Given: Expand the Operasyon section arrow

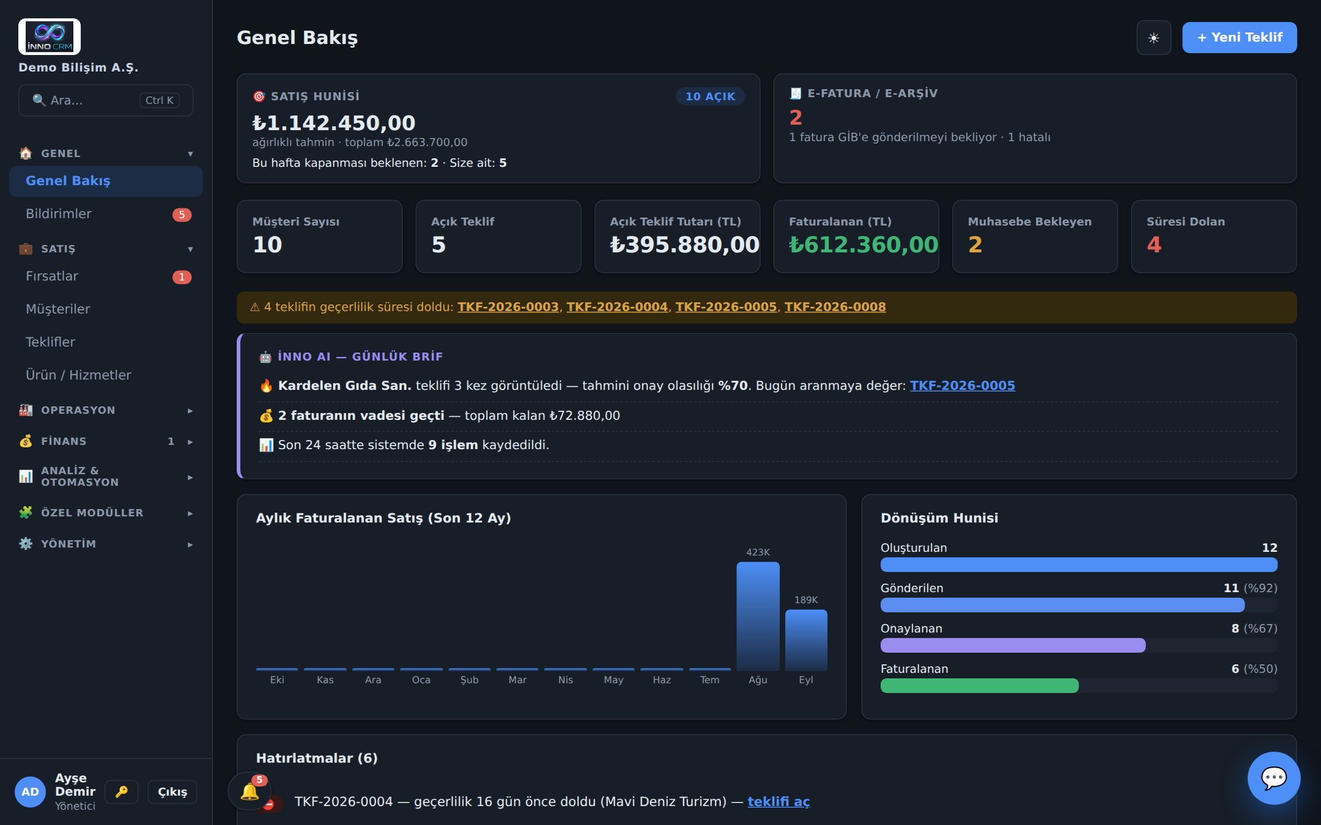Looking at the screenshot, I should coord(190,411).
